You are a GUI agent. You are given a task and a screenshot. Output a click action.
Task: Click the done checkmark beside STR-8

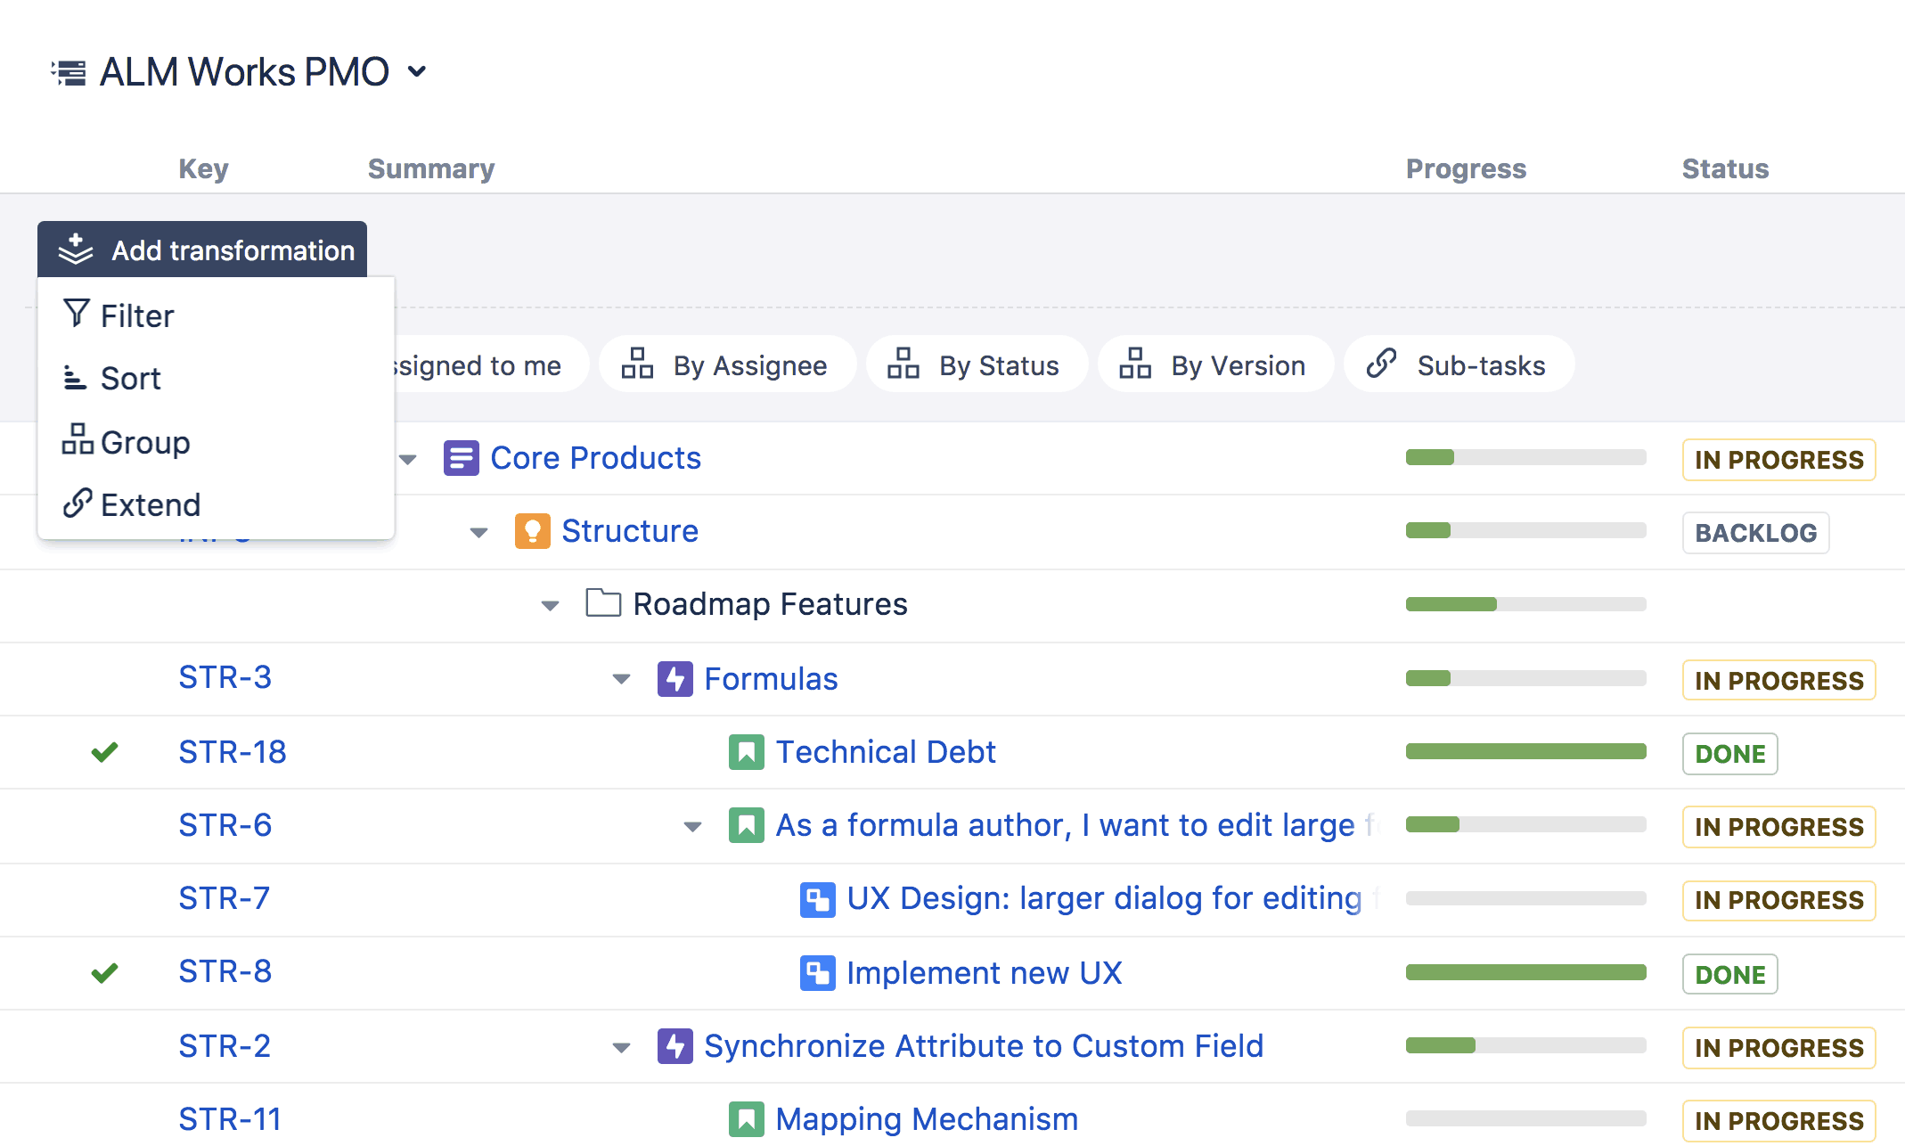click(104, 972)
